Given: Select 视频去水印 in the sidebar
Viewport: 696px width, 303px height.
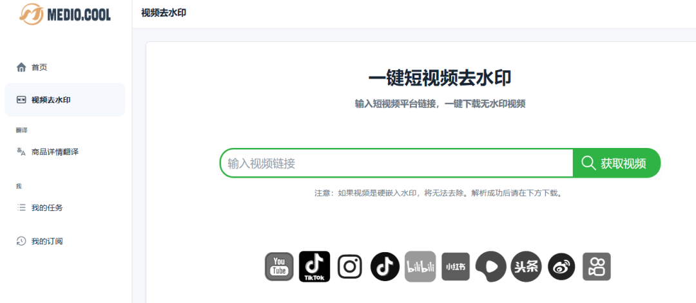Looking at the screenshot, I should coord(65,100).
